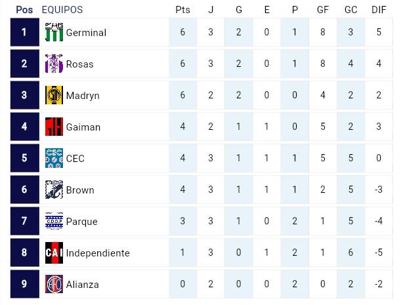Click the Parque team crest icon
Image resolution: width=403 pixels, height=305 pixels.
54,222
